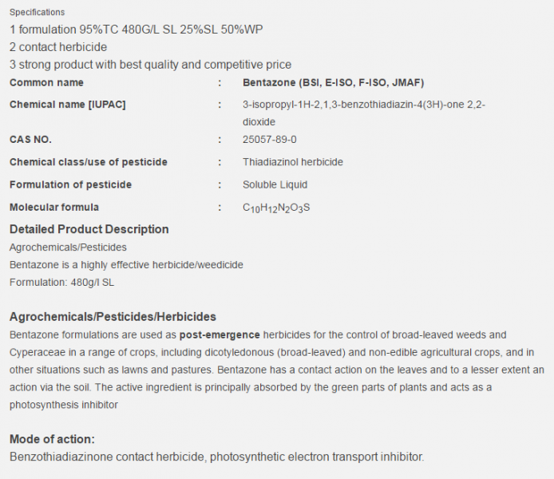This screenshot has width=554, height=479.
Task: Click Bentazone (BSI, E-ISO, F-ISO, JMAF) value
Action: tap(333, 83)
